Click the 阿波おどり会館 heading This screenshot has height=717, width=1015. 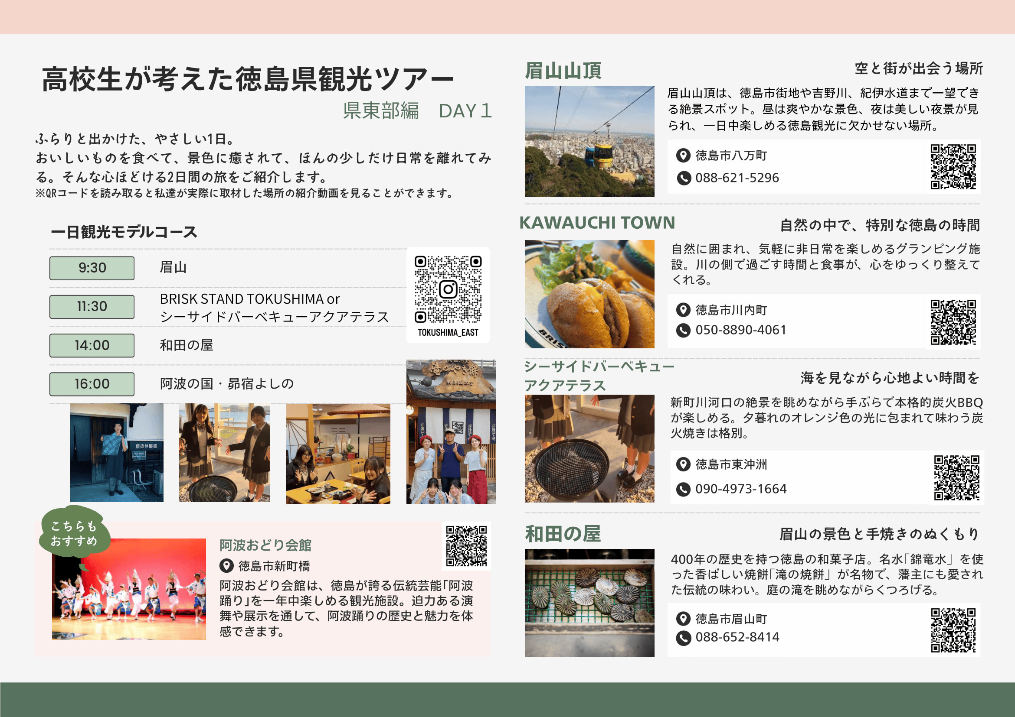click(x=265, y=545)
